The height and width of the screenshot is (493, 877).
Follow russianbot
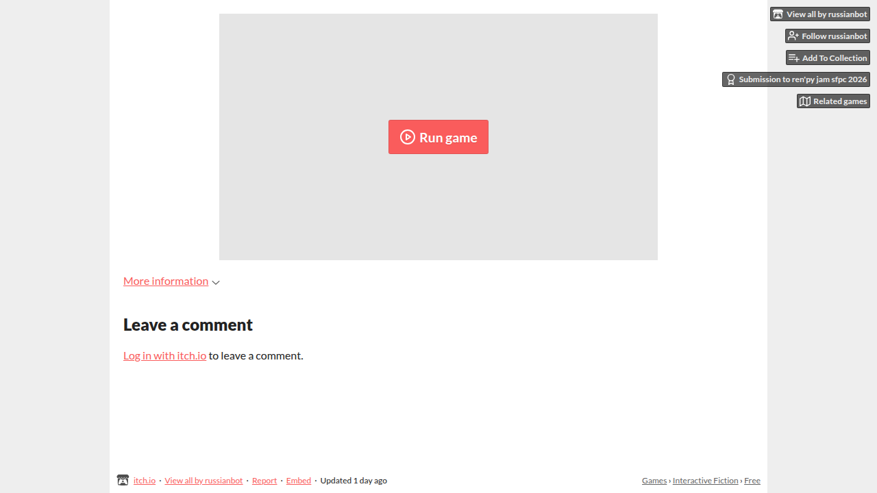(828, 36)
